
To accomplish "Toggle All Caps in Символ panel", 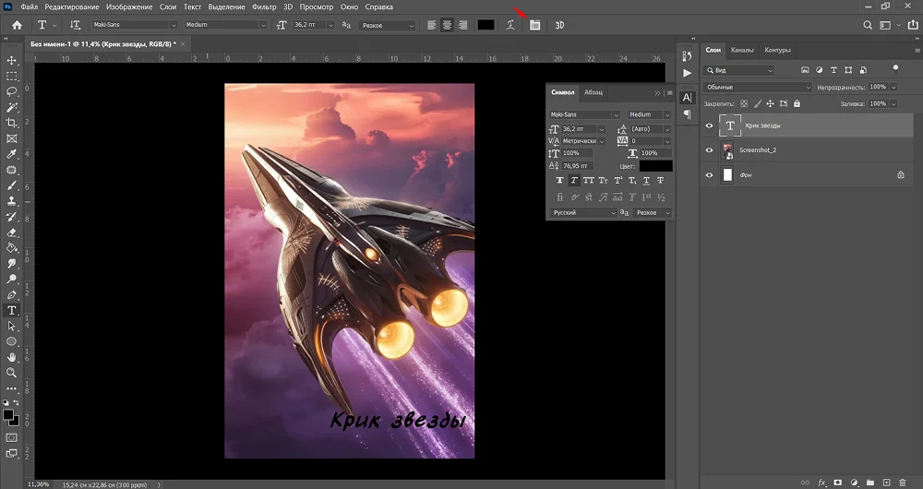I will (589, 181).
